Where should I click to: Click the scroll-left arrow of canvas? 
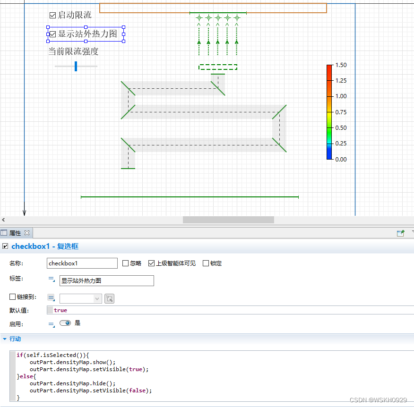[x=3, y=220]
